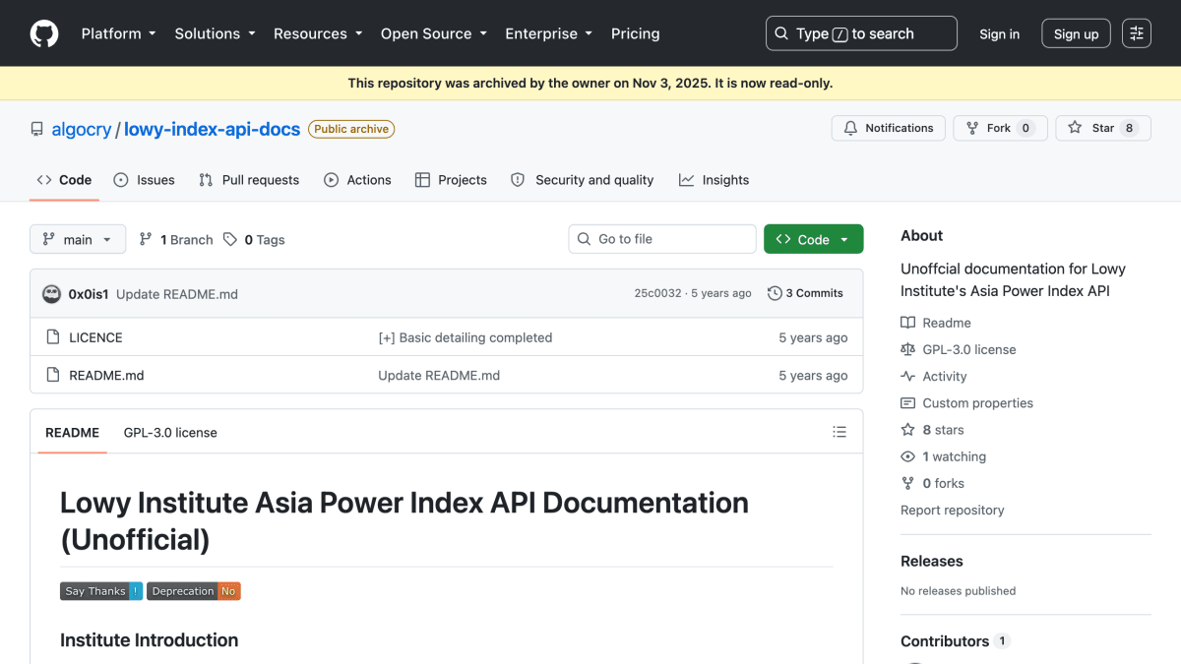View repository Activity
Viewport: 1181px width, 664px height.
(934, 376)
